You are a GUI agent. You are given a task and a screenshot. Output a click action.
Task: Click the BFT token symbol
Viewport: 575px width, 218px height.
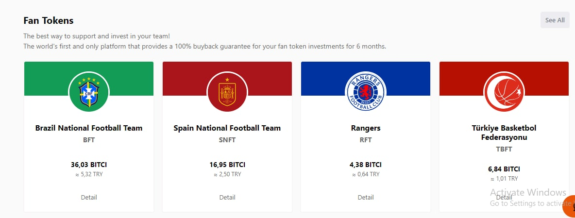(89, 140)
